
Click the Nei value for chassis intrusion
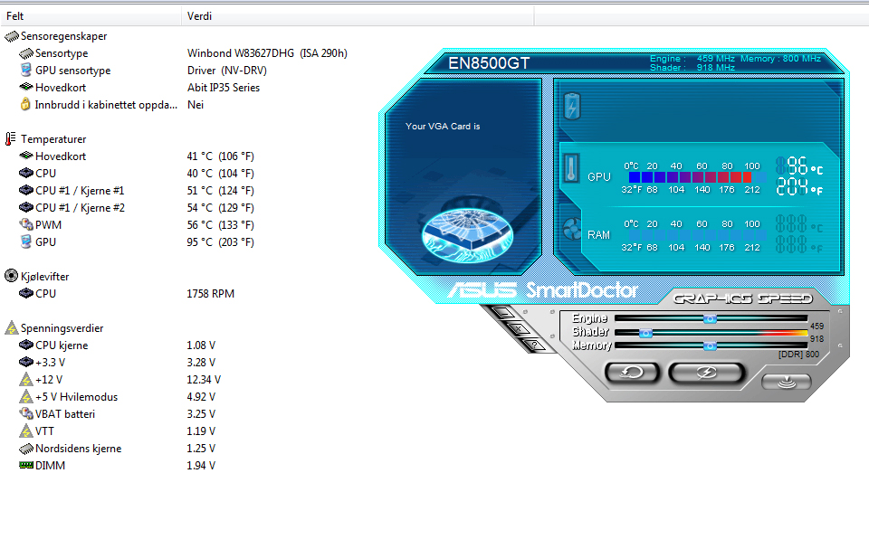point(196,105)
